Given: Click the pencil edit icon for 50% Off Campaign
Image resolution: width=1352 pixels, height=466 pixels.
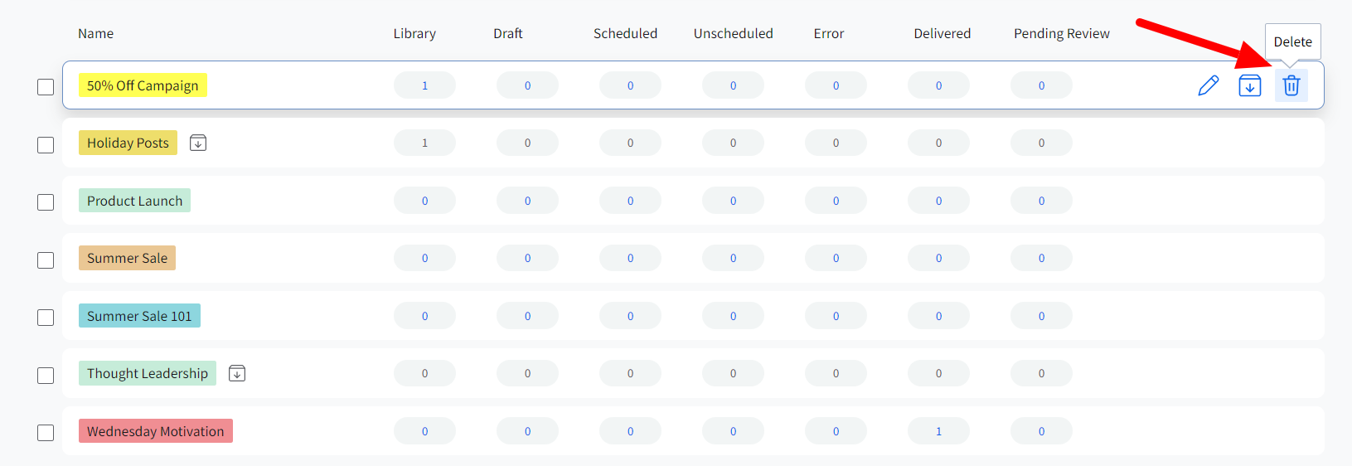Looking at the screenshot, I should 1209,85.
